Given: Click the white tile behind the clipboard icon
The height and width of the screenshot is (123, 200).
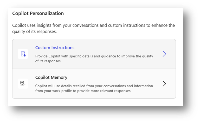Looking at the screenshot, I should 23,54.
